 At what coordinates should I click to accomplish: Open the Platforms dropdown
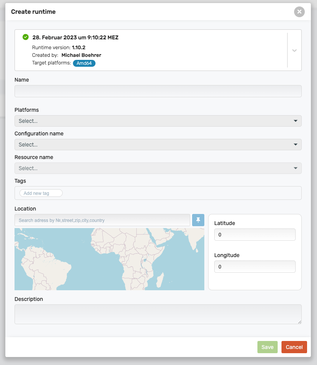(158, 121)
